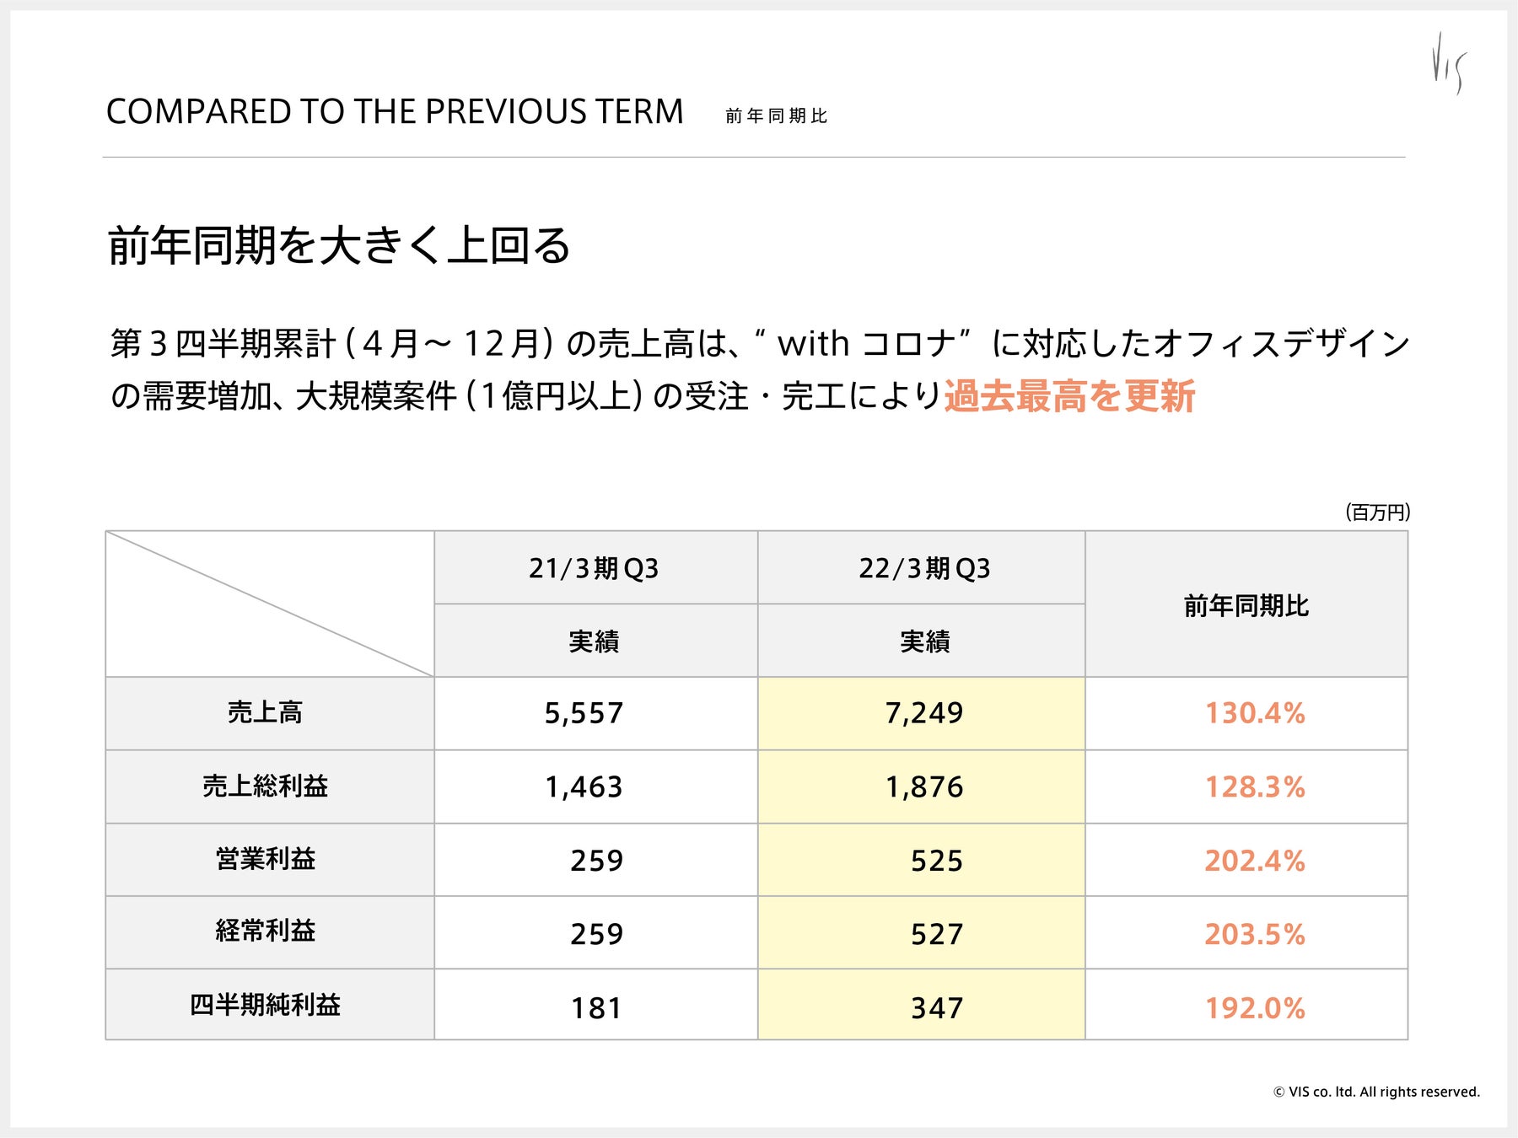Image resolution: width=1518 pixels, height=1138 pixels.
Task: Click the 22/3期 Q3 column header
Action: [x=924, y=569]
